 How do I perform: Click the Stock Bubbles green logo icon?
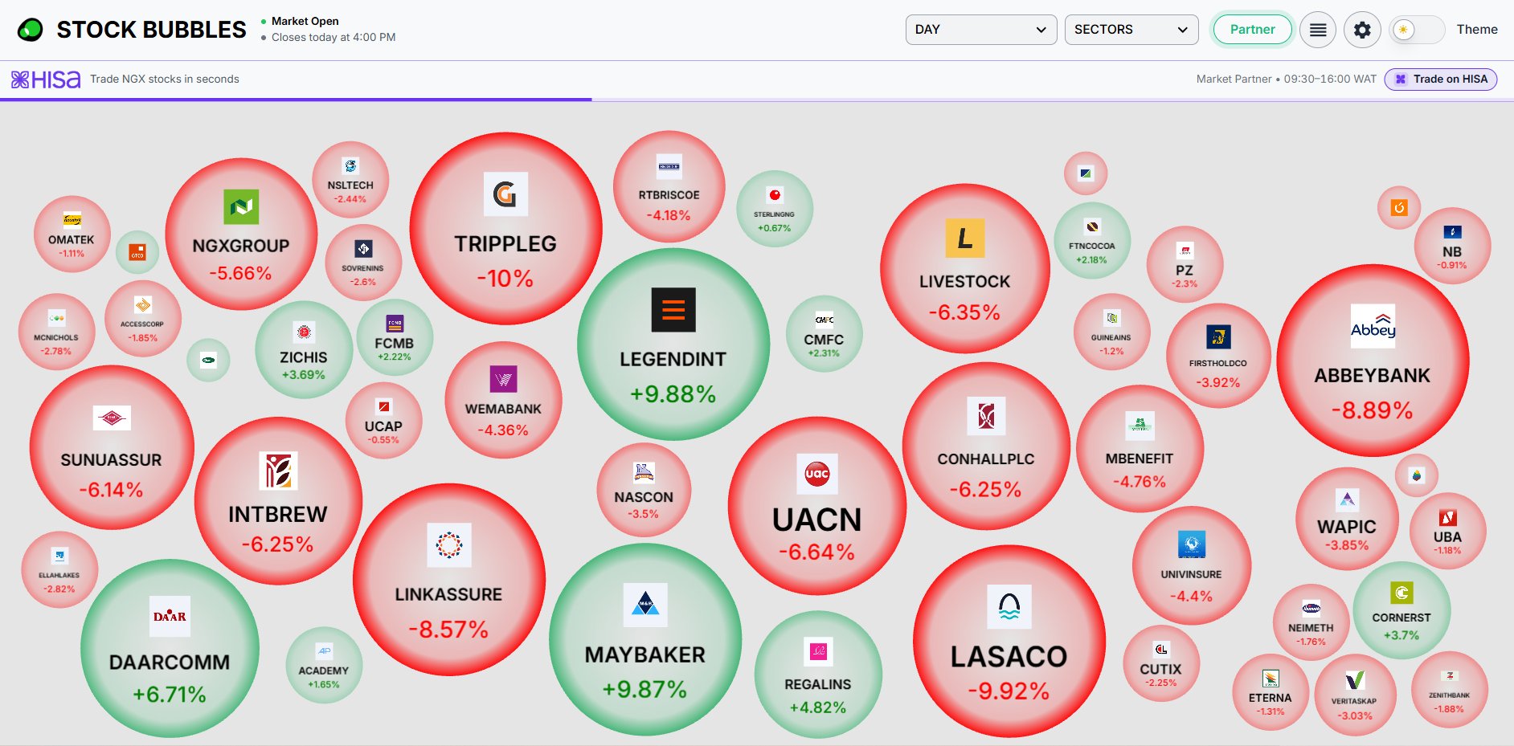coord(31,30)
